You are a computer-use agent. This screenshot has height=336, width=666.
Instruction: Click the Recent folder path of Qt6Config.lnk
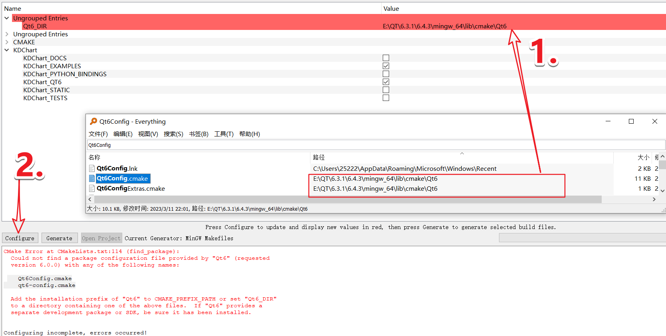point(405,168)
